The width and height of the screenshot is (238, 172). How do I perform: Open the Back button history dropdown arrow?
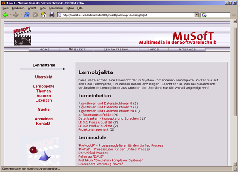[10, 15]
